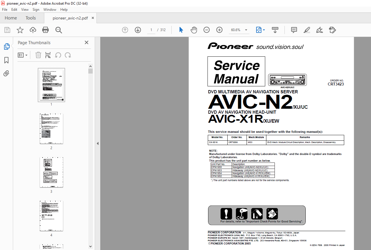Click the scrolling mode keyboard icon
This screenshot has height=250, width=371.
coord(275,30)
